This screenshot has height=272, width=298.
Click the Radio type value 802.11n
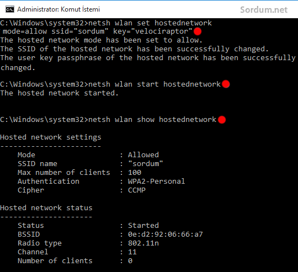[x=143, y=243]
